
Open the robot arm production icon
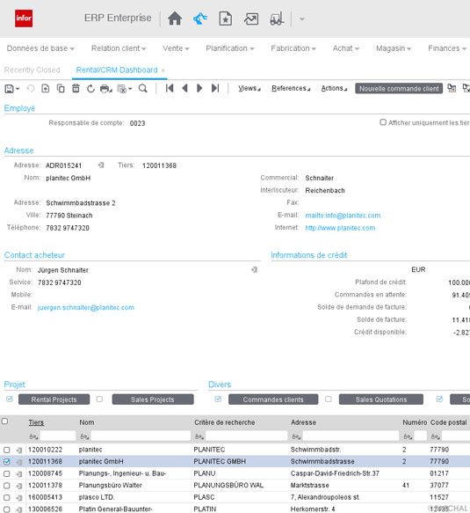point(200,18)
